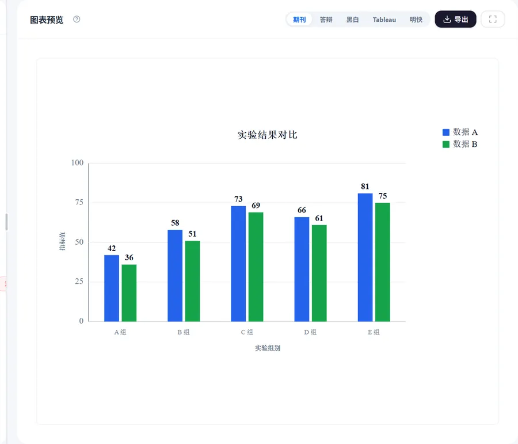Select the blue bar labeled 73
518x444 pixels.
[238, 264]
